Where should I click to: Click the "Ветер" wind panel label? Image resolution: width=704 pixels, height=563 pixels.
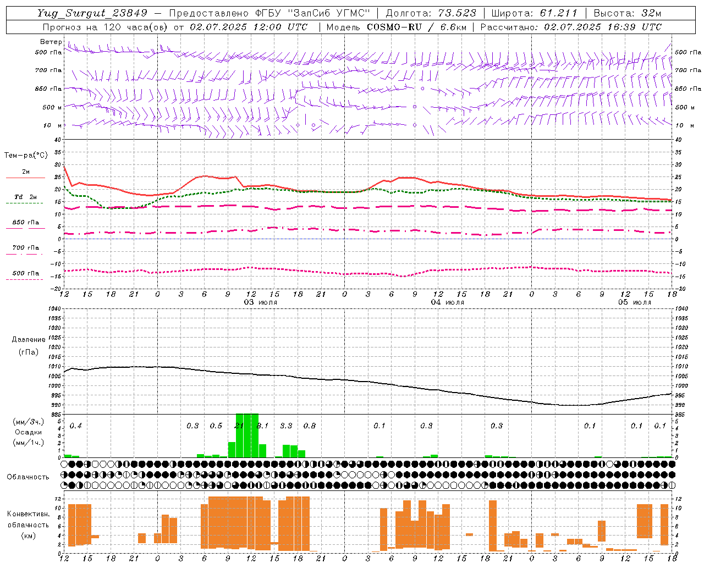(51, 42)
